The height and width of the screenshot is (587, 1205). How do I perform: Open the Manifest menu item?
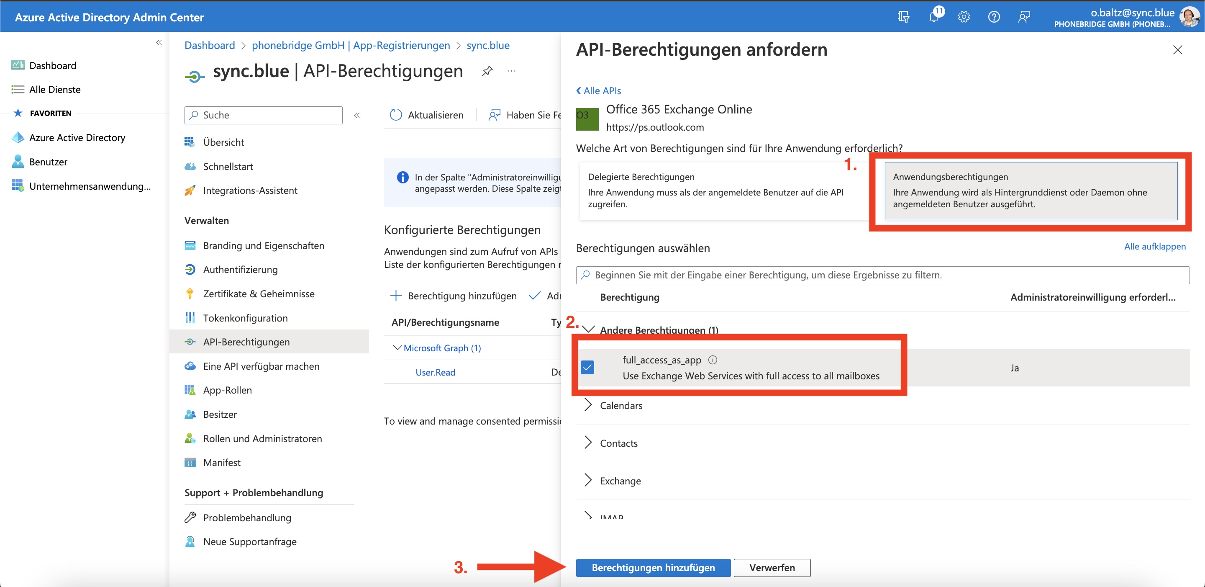pyautogui.click(x=222, y=463)
